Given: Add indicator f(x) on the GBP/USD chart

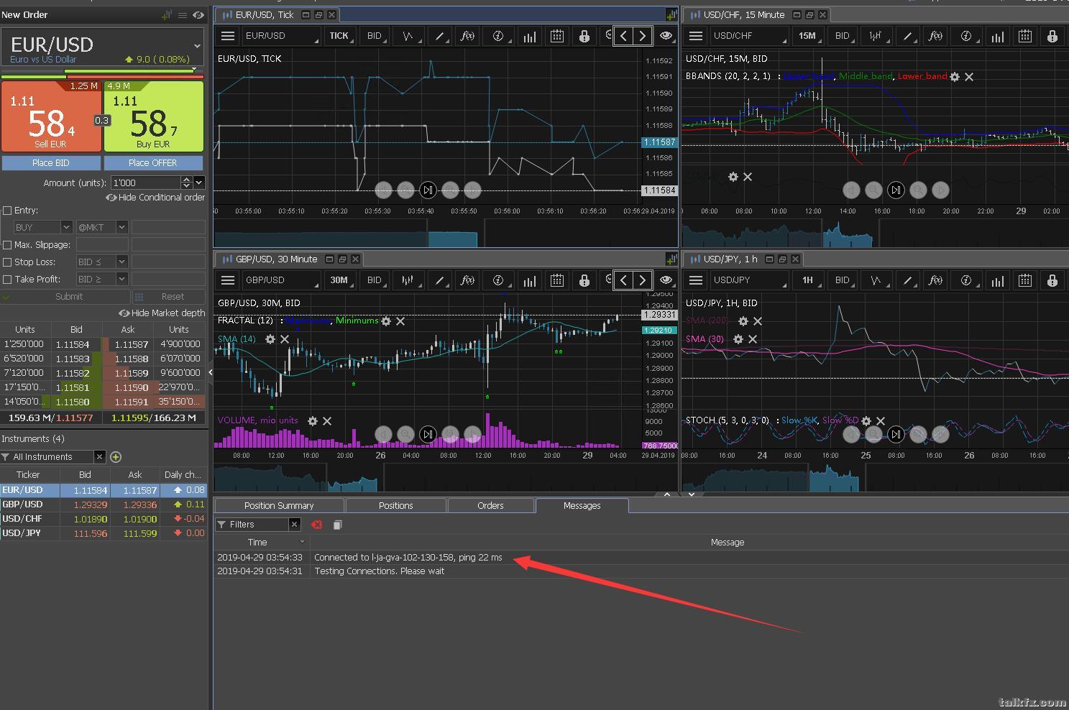Looking at the screenshot, I should pyautogui.click(x=467, y=280).
